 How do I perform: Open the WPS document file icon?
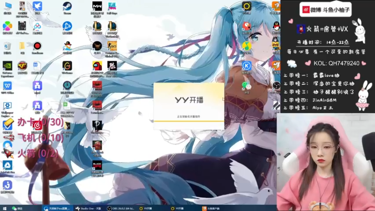[x=37, y=66]
